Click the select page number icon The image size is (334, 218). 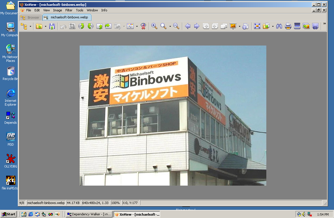(x=224, y=26)
